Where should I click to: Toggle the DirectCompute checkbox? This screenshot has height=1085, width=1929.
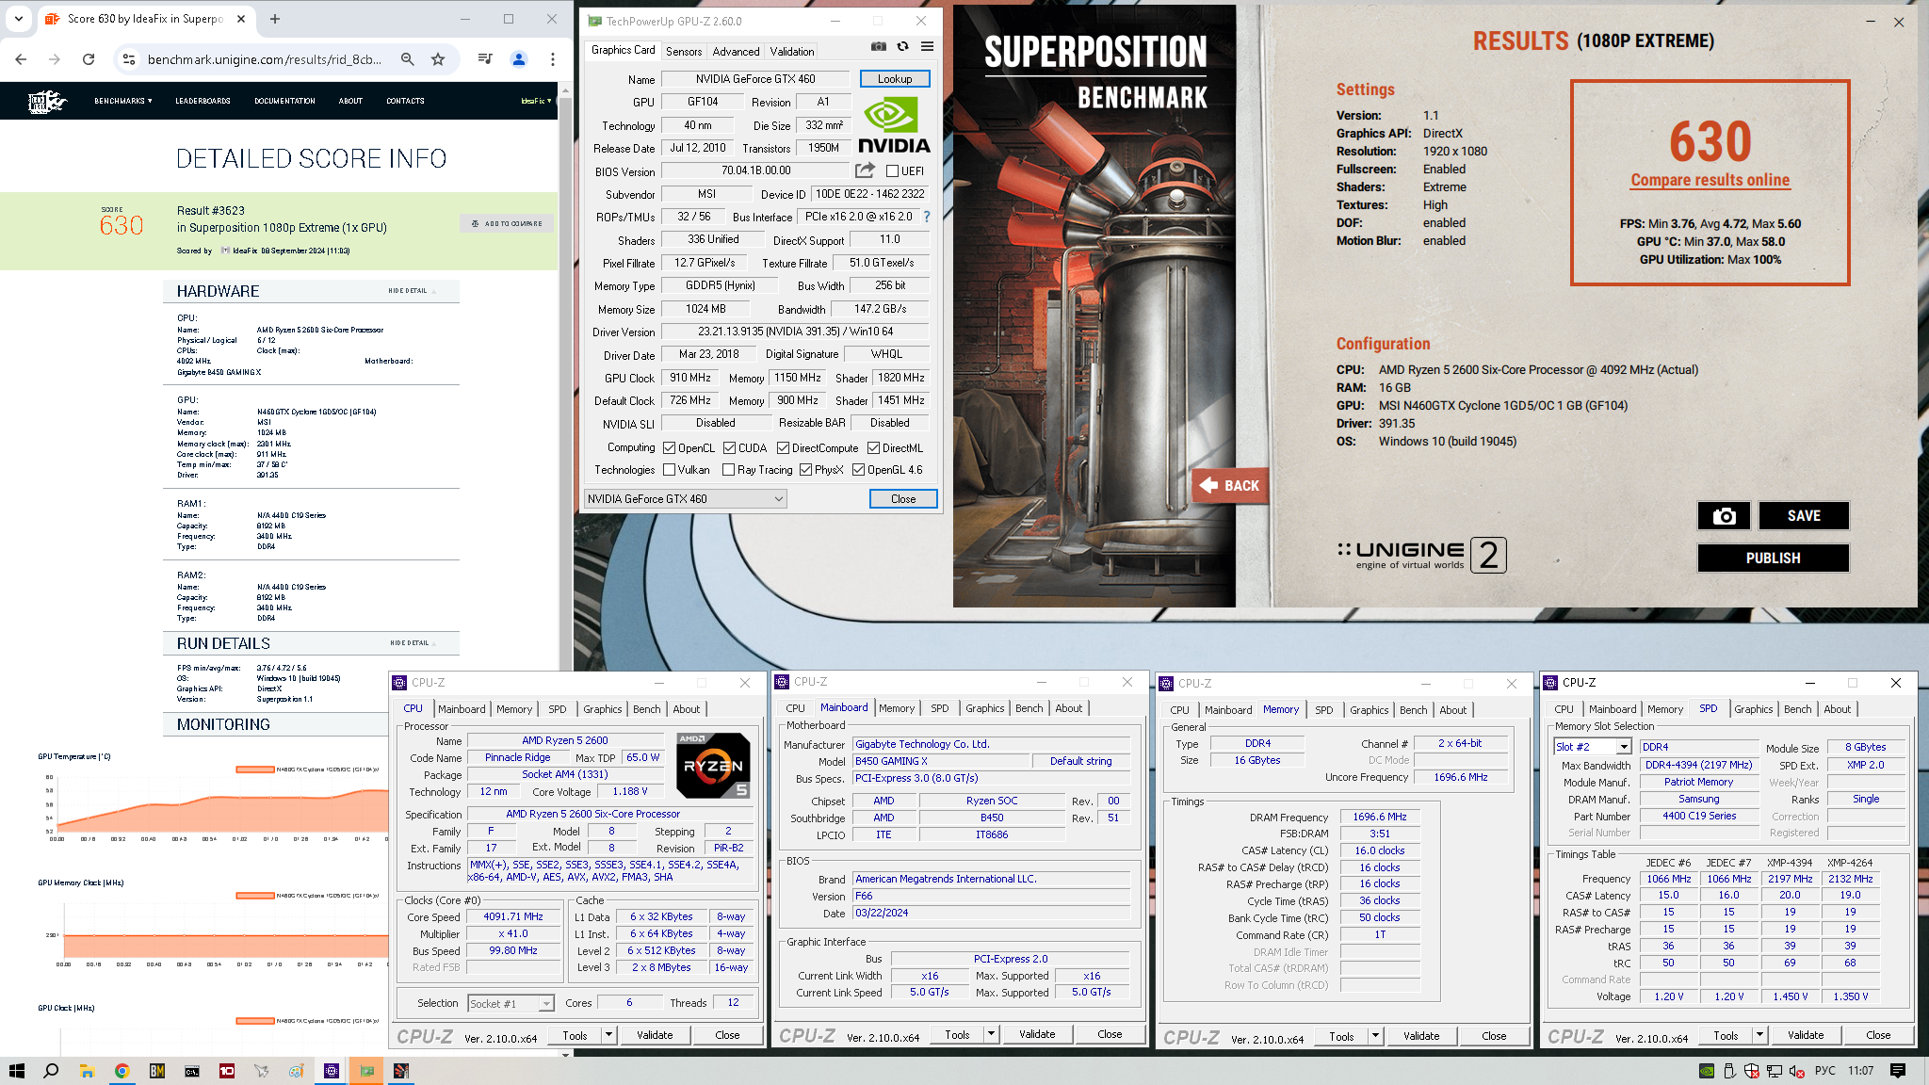click(783, 448)
